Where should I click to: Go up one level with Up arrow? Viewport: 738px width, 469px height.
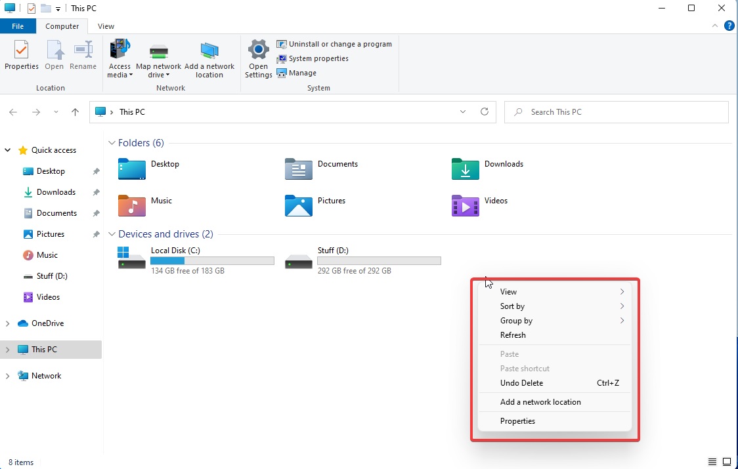coord(75,112)
